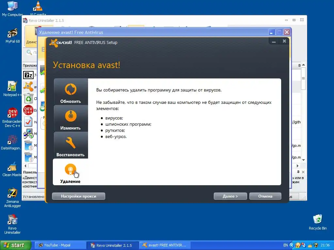Launch Embarcadero Dev-C++ desktop shortcut
Screen dimensions: 334x250
coord(12,118)
